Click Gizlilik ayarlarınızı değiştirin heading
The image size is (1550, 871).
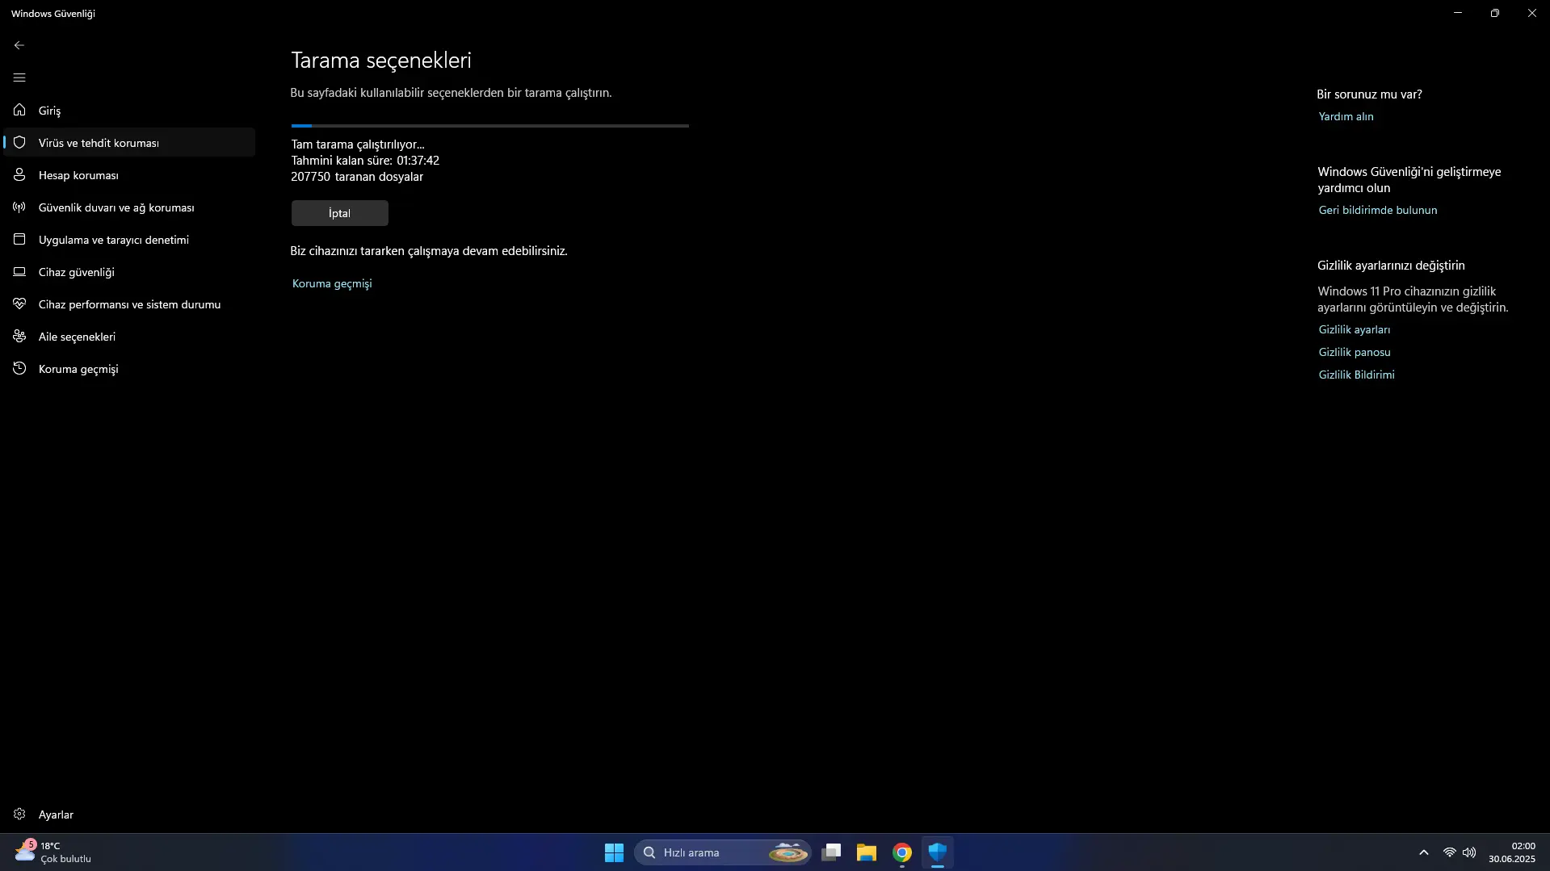point(1391,266)
